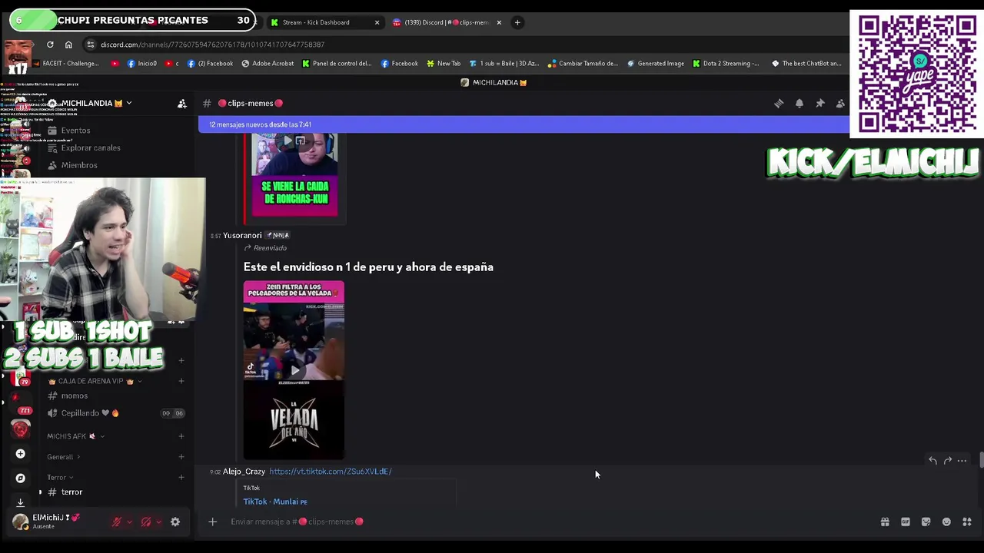984x553 pixels.
Task: Show pinned messages pin icon
Action: click(x=820, y=104)
